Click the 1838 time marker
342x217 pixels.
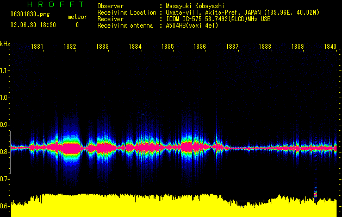pyautogui.click(x=265, y=47)
